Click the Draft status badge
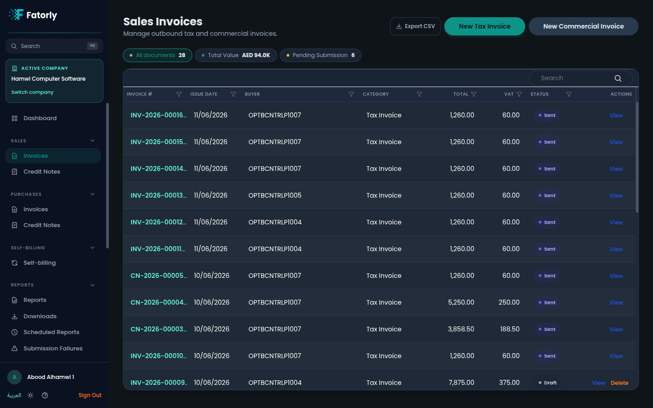653x408 pixels. [x=547, y=383]
